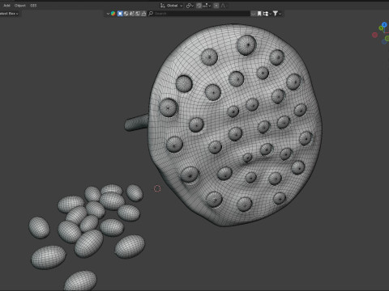The height and width of the screenshot is (291, 389).
Task: Open the Global transform orientation dropdown
Action: click(172, 6)
